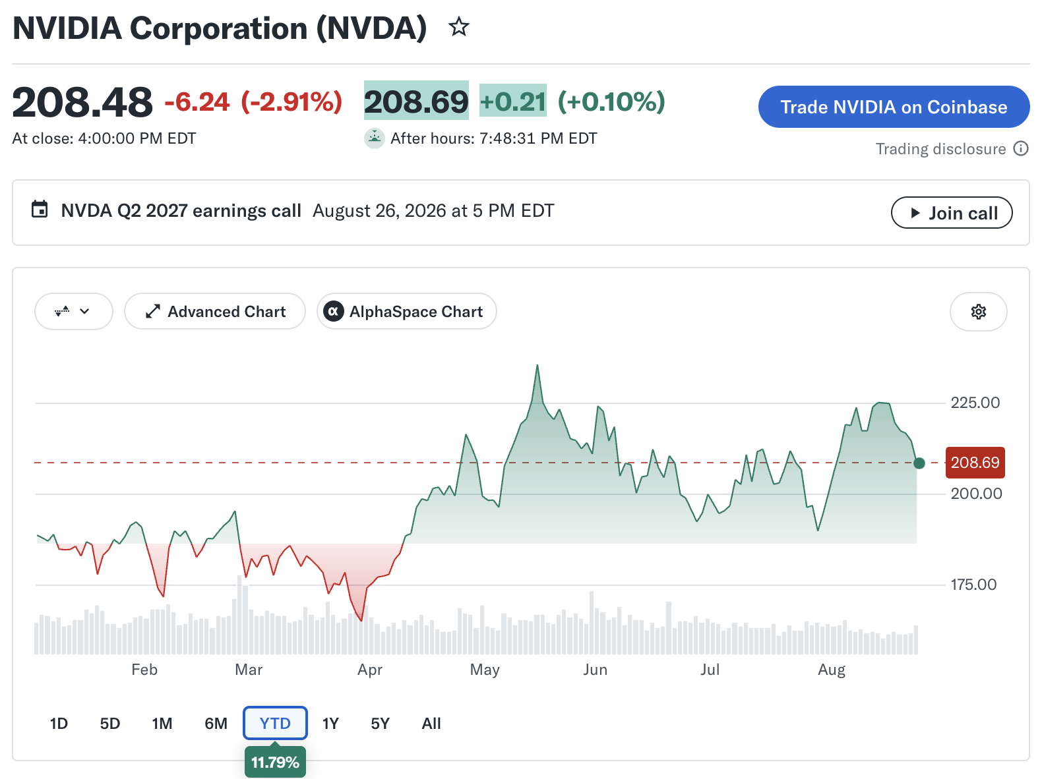1042x779 pixels.
Task: Join the NVDA earnings call
Action: point(952,213)
